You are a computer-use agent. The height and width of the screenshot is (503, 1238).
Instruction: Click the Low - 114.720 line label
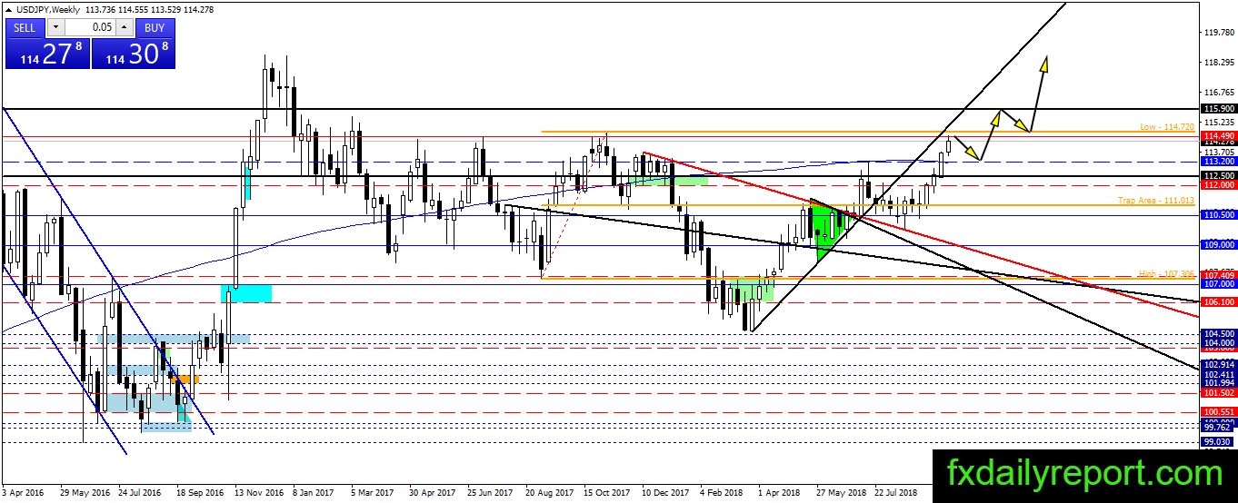pyautogui.click(x=1165, y=126)
